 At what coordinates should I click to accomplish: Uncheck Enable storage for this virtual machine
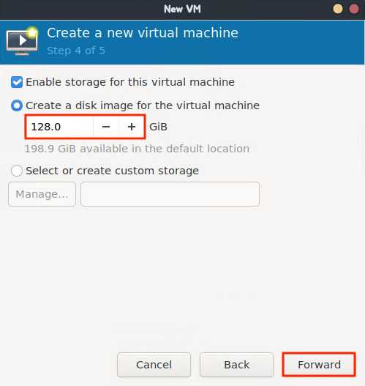point(17,82)
